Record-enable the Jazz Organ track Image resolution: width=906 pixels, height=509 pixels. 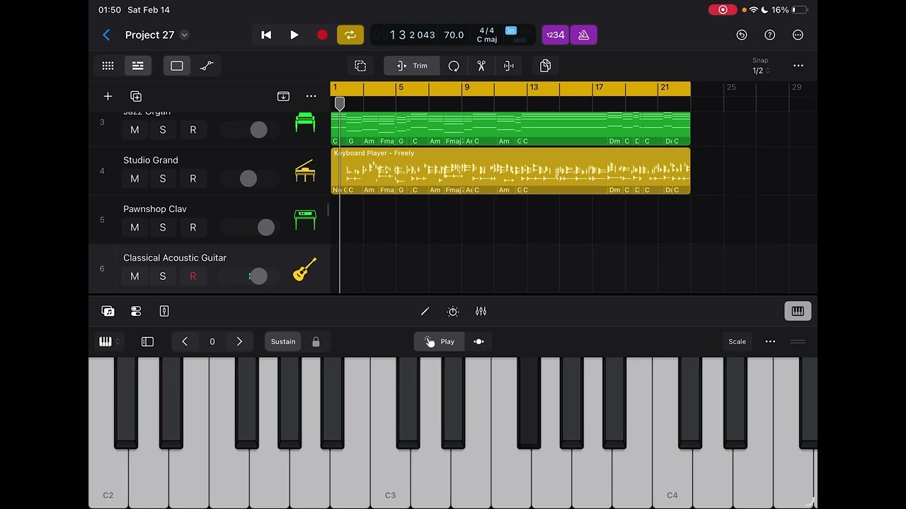click(193, 130)
